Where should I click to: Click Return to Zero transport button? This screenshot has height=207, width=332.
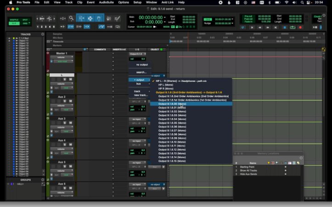[x=252, y=27]
